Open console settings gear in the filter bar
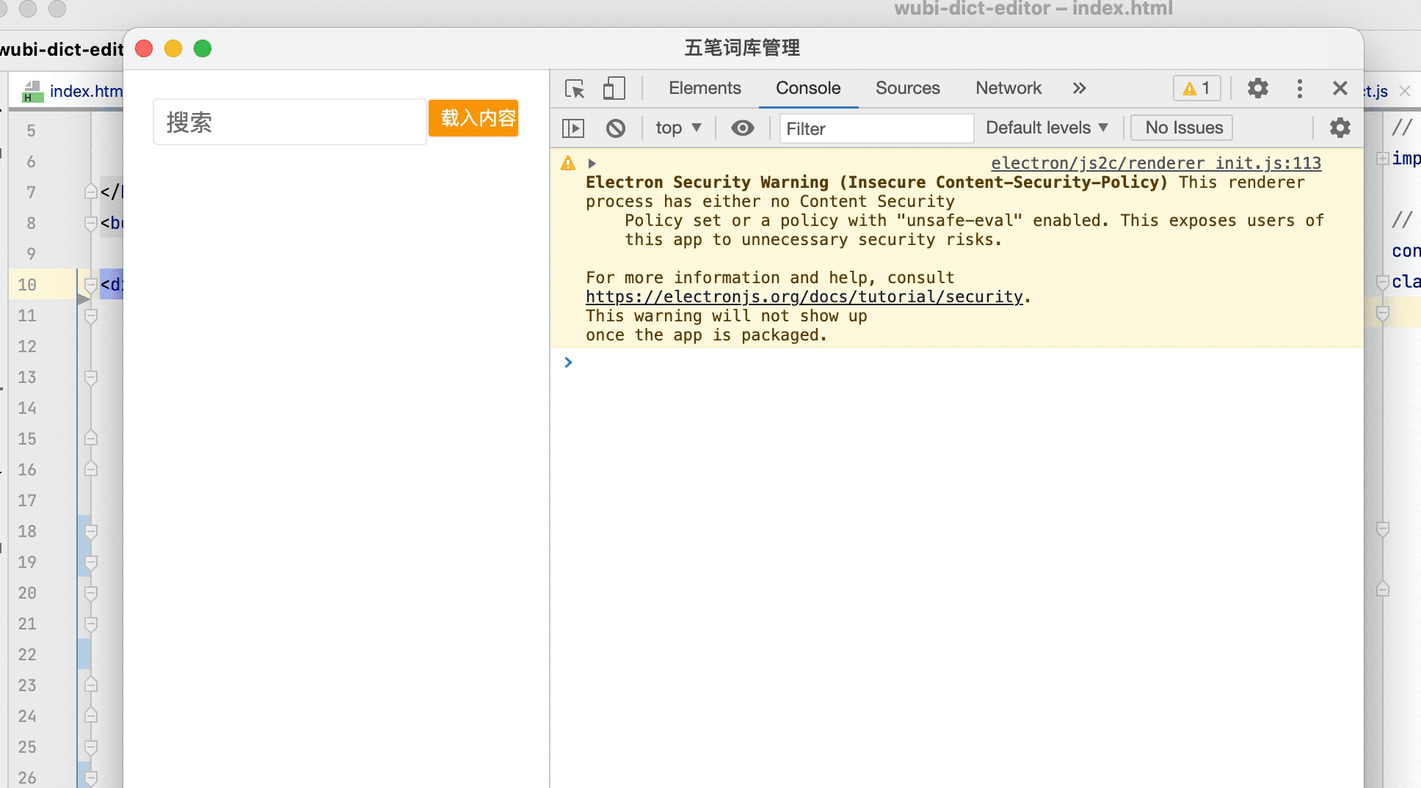Image resolution: width=1421 pixels, height=788 pixels. pyautogui.click(x=1340, y=128)
